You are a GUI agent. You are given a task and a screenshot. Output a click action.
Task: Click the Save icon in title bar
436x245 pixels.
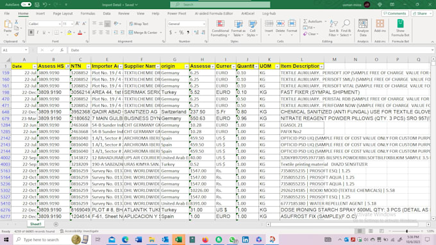[x=37, y=4]
